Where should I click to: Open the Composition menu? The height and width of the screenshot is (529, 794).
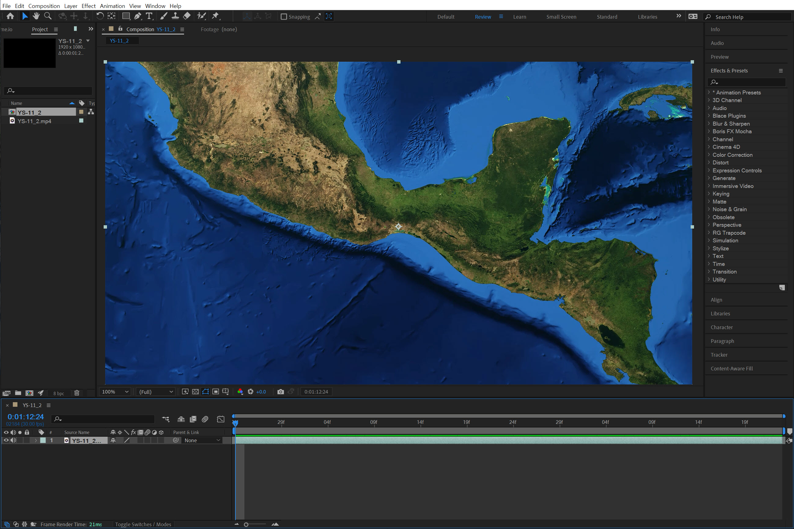click(44, 6)
